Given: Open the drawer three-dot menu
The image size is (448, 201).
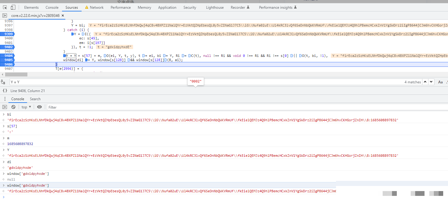Looking at the screenshot, I should click(x=5, y=99).
